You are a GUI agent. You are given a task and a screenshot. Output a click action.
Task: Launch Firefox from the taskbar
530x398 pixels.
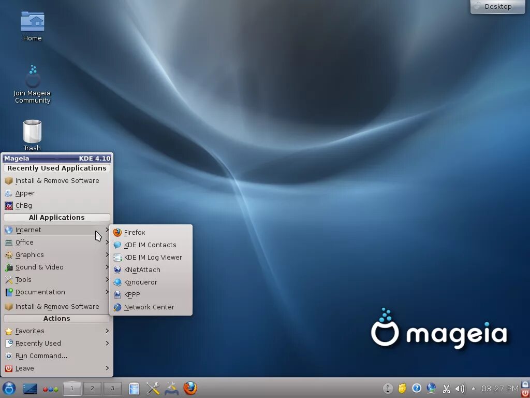pos(190,388)
